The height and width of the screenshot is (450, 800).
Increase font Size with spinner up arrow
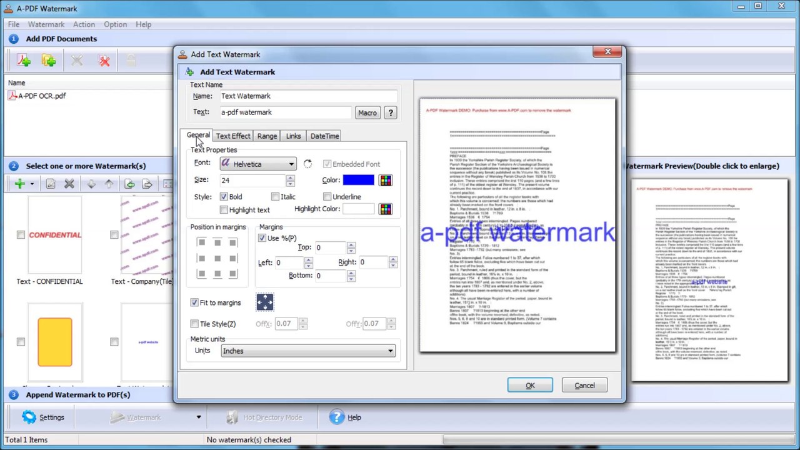pyautogui.click(x=290, y=177)
